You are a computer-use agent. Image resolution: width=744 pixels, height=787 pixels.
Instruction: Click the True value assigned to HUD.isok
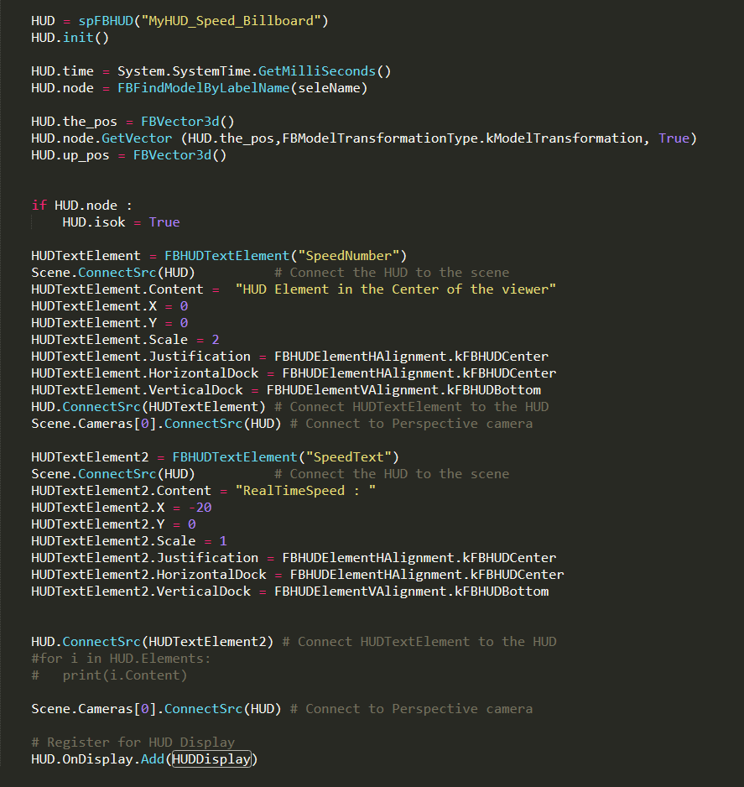point(164,222)
